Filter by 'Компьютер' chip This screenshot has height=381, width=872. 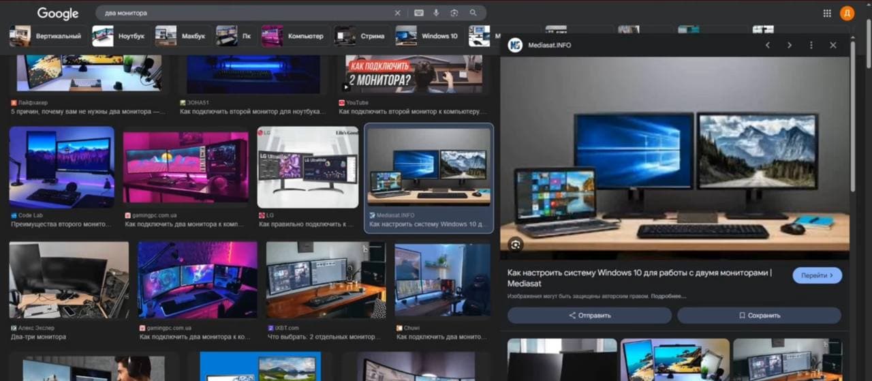coord(294,35)
